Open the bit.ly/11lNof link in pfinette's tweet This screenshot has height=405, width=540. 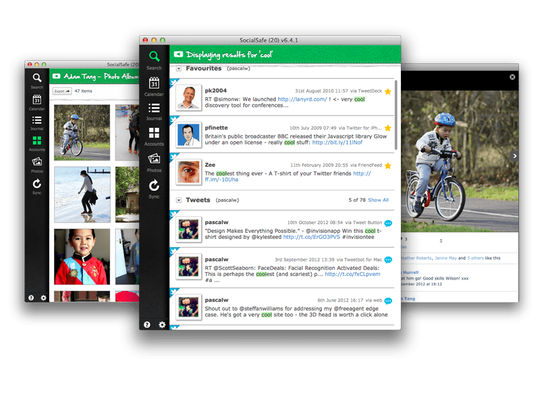coord(337,142)
